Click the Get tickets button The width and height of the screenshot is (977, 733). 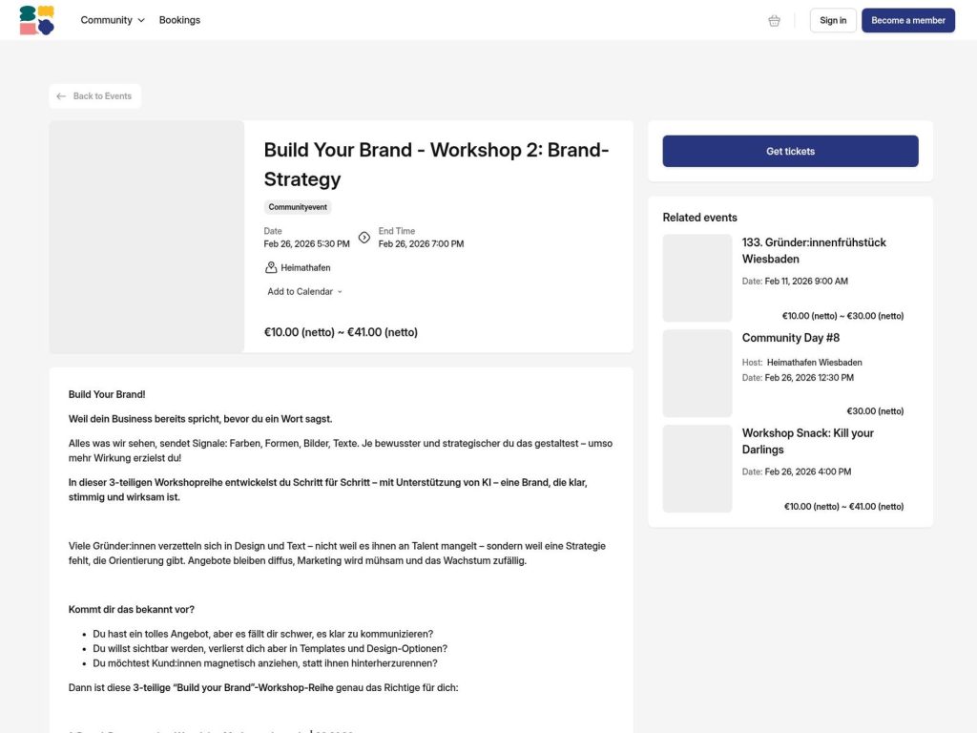[x=789, y=151]
